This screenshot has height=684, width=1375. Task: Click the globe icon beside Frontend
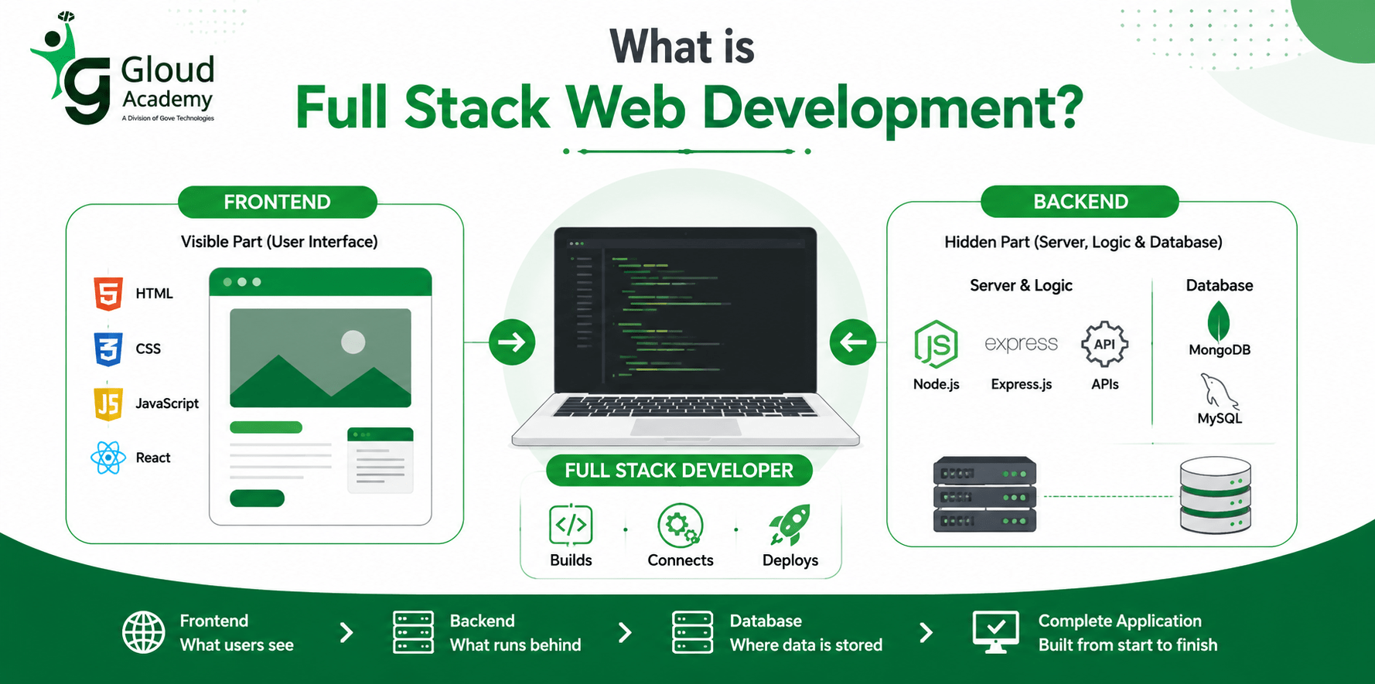143,632
